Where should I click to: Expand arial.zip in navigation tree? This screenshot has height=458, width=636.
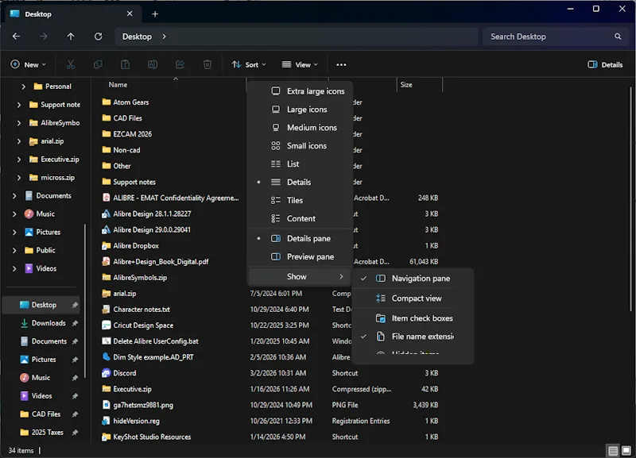[18, 141]
